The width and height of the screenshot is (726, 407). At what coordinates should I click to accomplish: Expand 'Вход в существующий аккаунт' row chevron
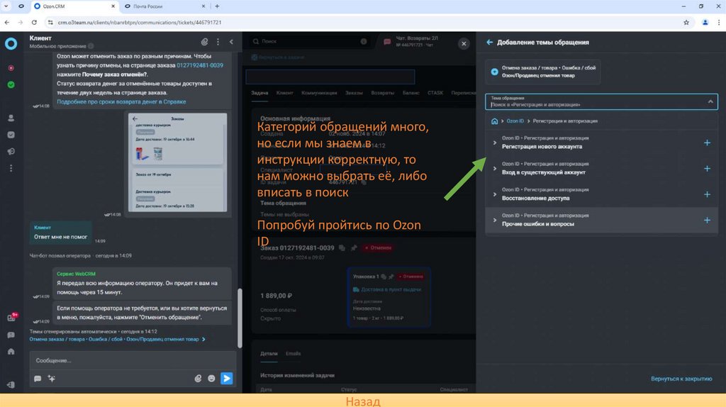pyautogui.click(x=494, y=169)
